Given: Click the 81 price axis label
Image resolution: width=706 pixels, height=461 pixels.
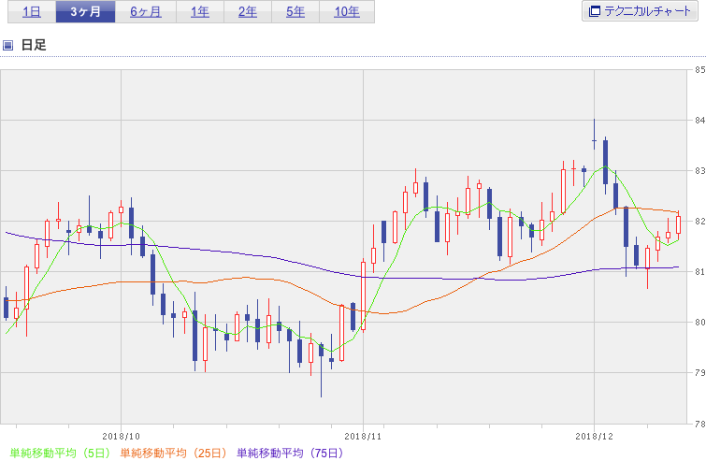Looking at the screenshot, I should (x=699, y=271).
